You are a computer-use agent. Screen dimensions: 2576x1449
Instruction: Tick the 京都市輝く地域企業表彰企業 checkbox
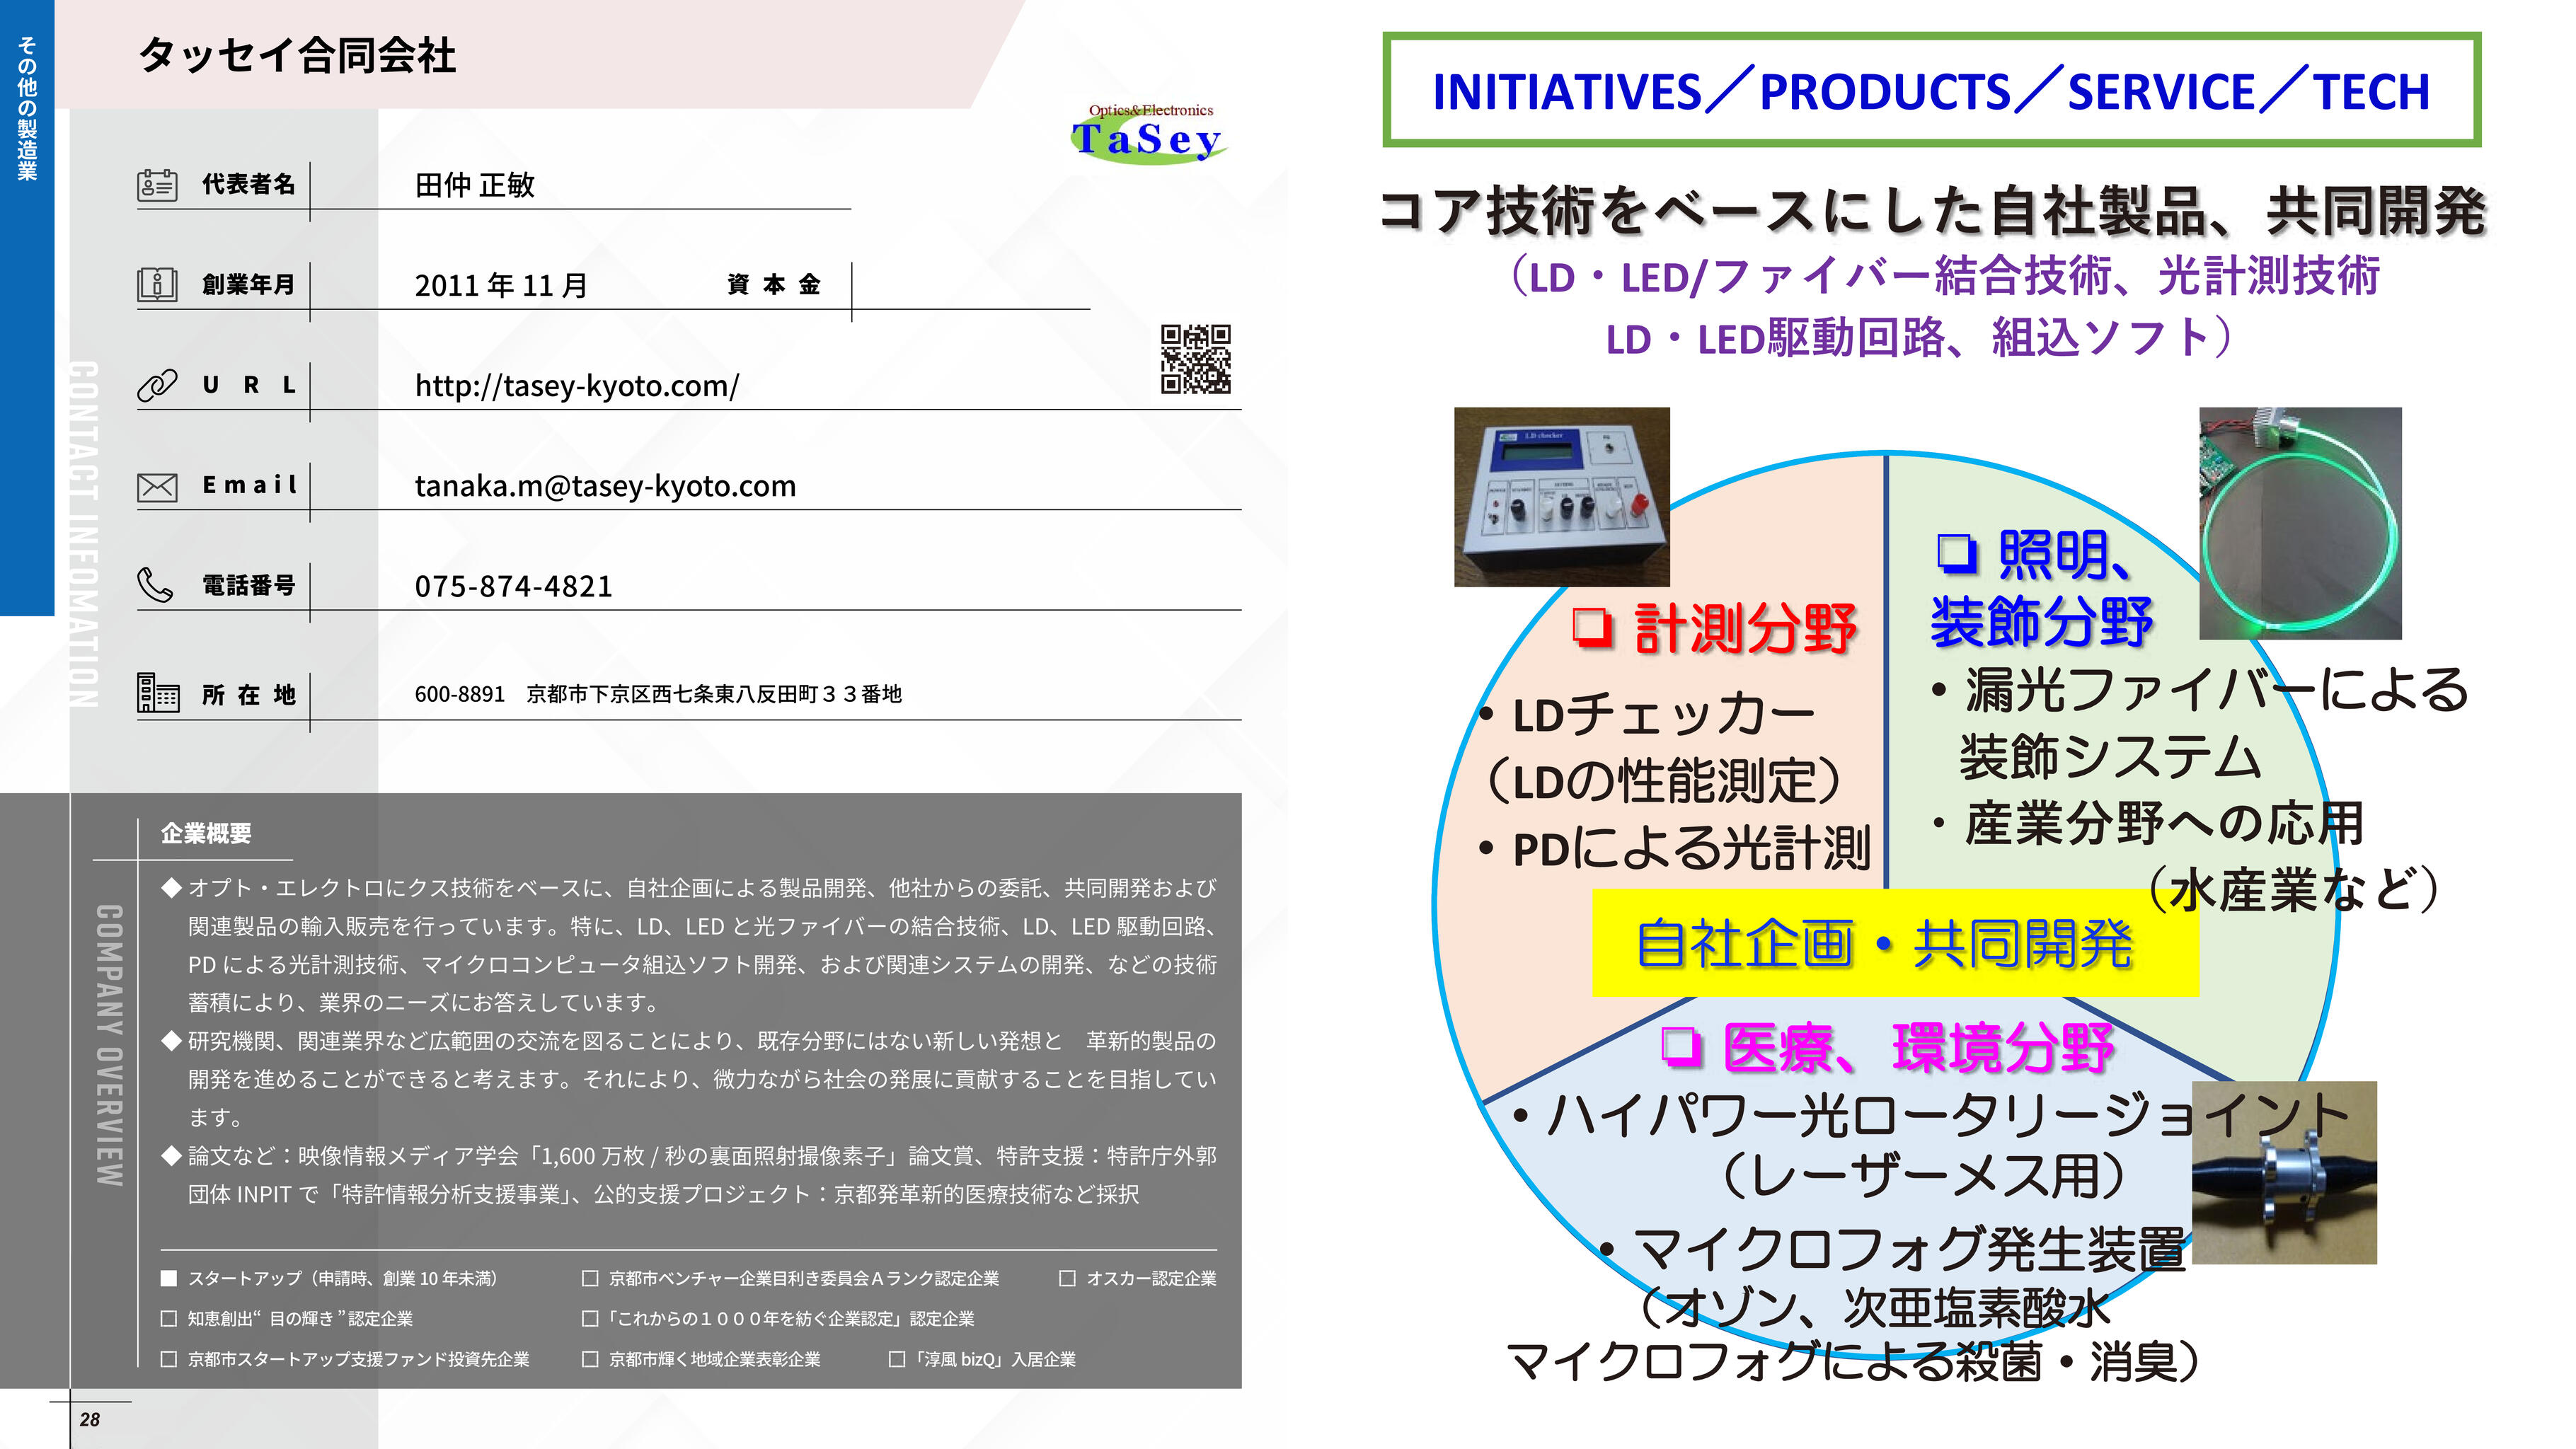click(590, 1359)
